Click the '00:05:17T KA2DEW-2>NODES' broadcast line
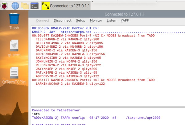This screenshot has width=185, height=125. [x=93, y=80]
